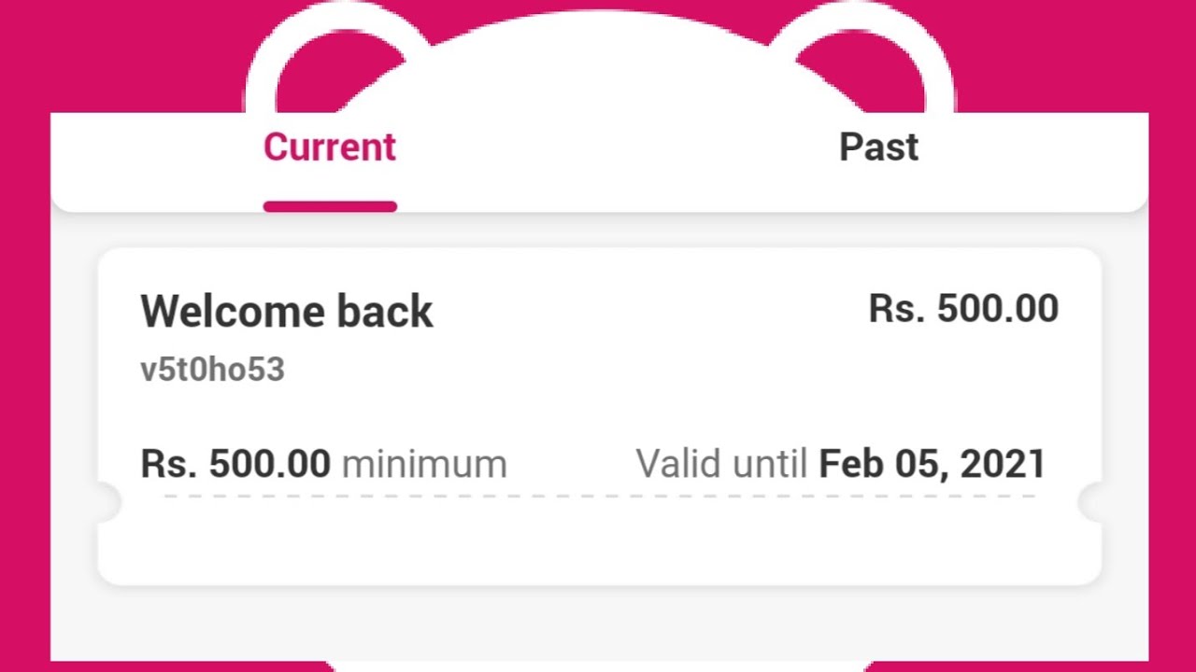Click the pink background at far right
The image size is (1196, 672).
(x=1172, y=373)
